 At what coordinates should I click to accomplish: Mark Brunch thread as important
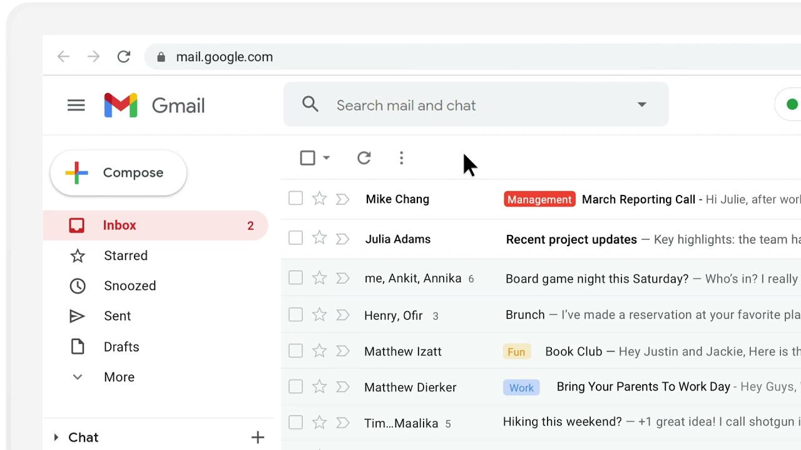point(342,315)
